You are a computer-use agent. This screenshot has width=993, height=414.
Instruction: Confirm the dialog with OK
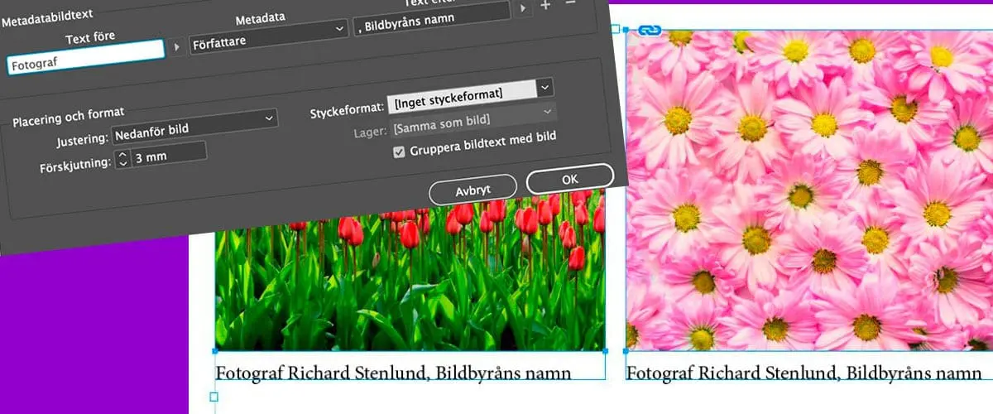570,179
